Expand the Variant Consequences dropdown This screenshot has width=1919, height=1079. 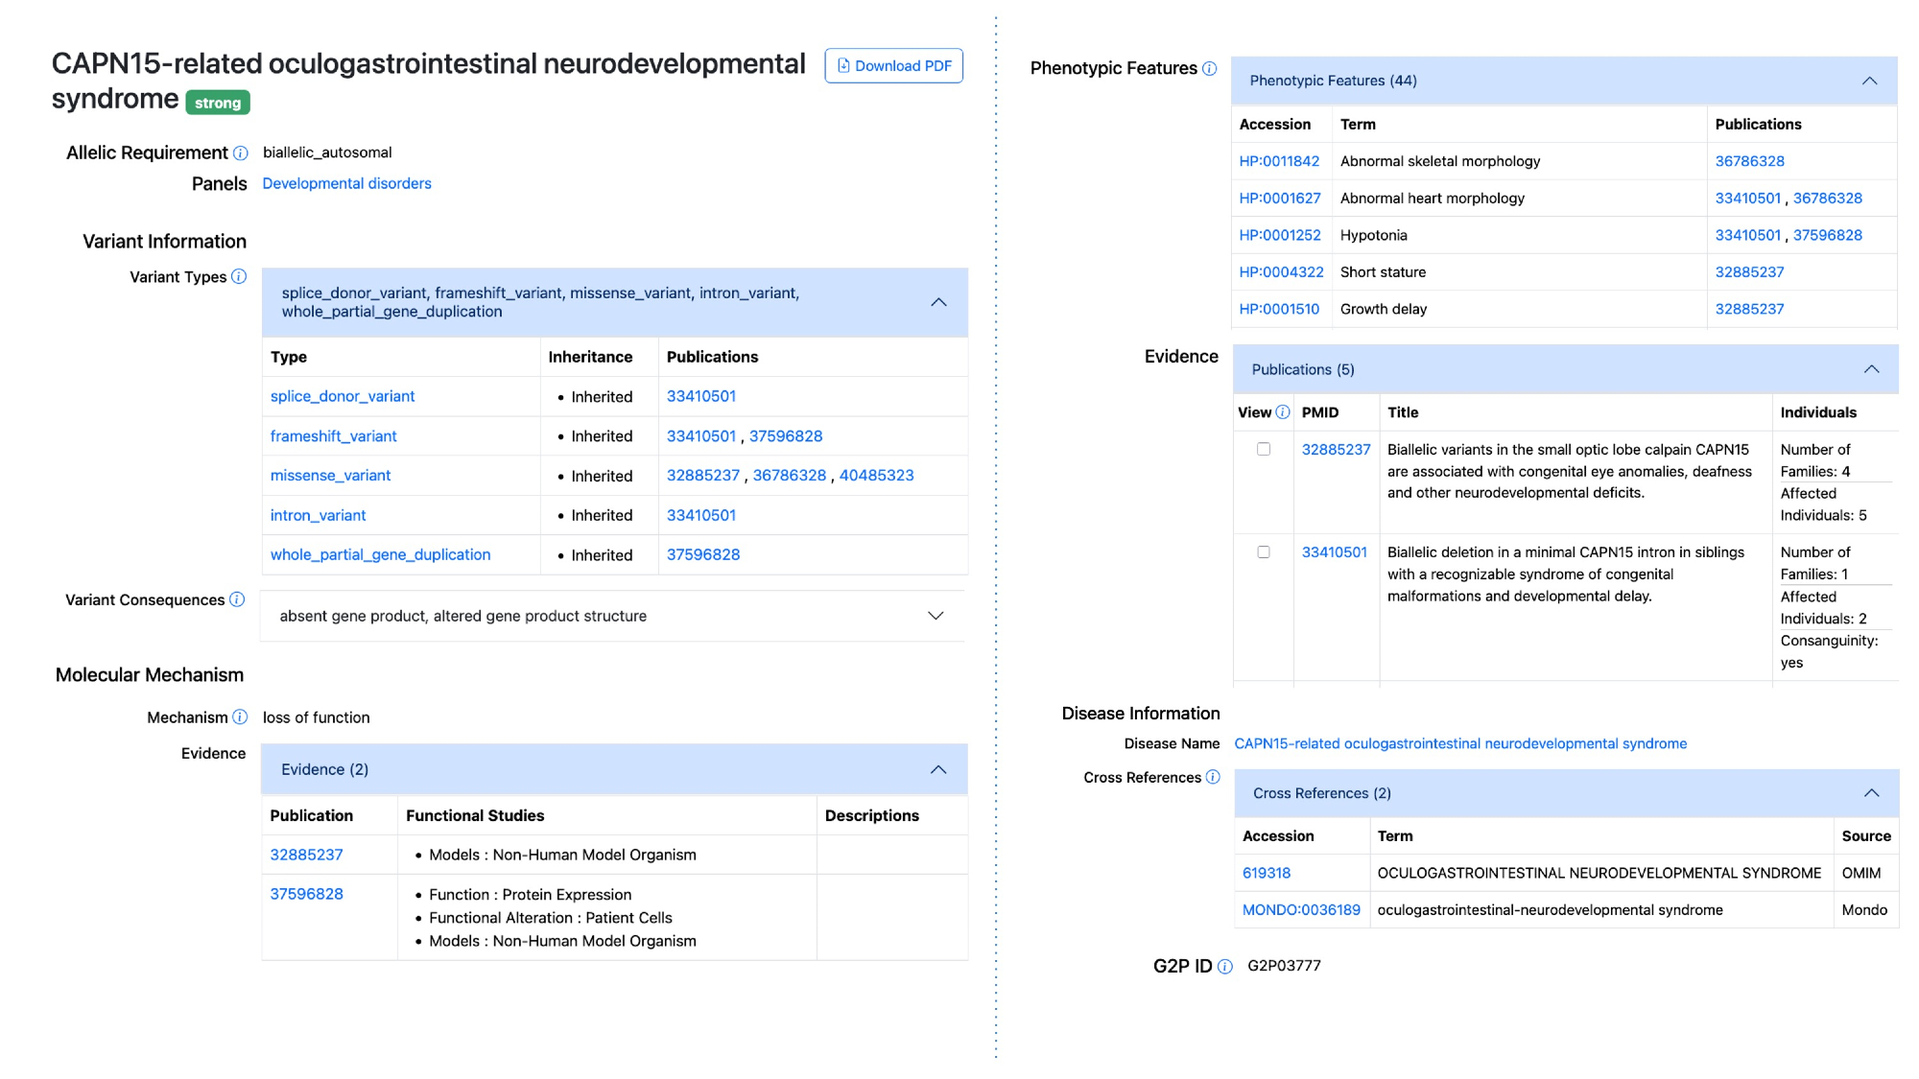pos(936,616)
